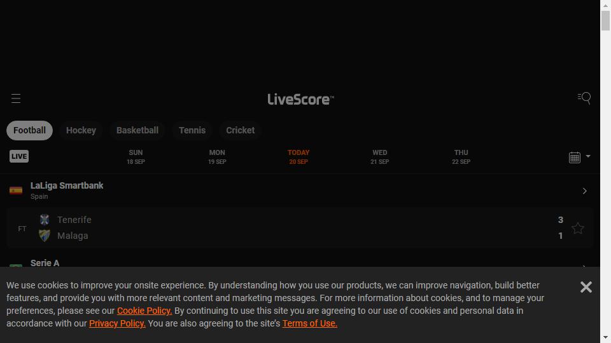Switch to the Hockey tab
Screen dimensions: 611x343
(x=81, y=130)
